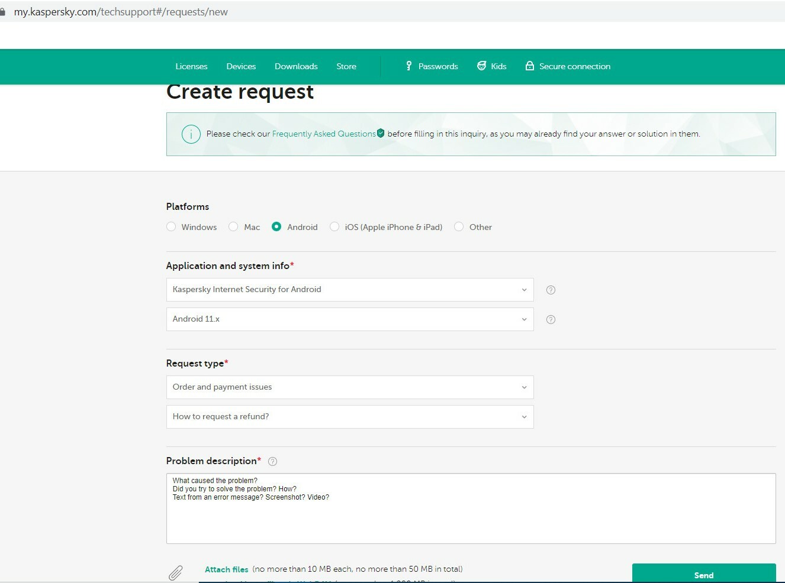
Task: Click the file size limit note text
Action: (x=358, y=569)
